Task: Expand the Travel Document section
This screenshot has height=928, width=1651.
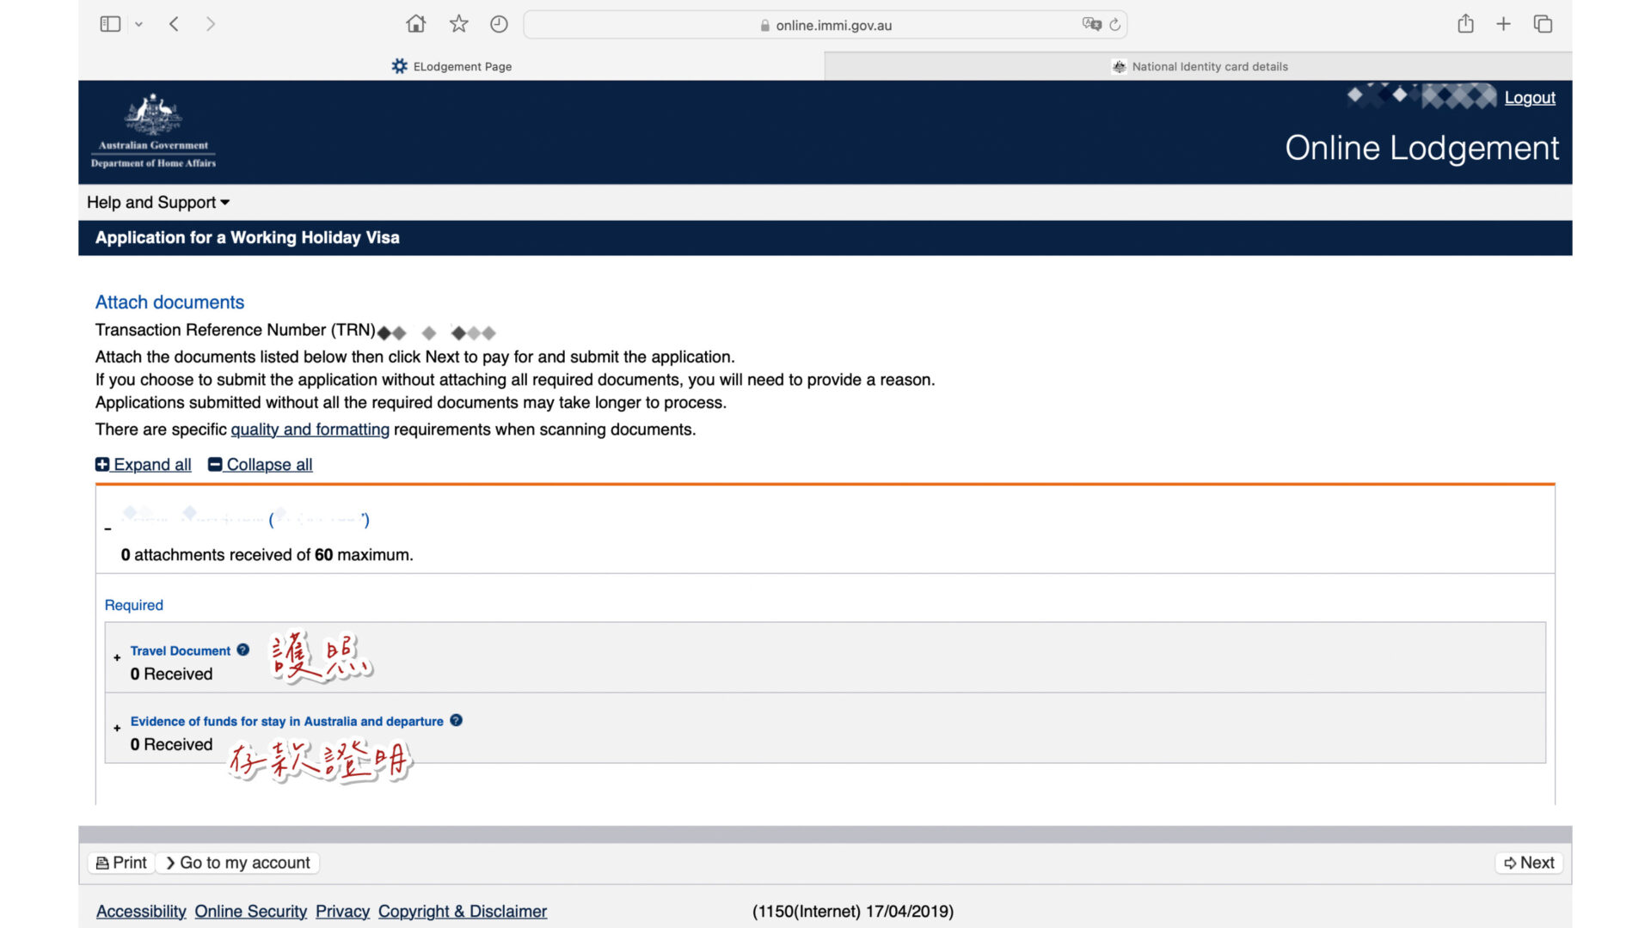Action: point(117,658)
